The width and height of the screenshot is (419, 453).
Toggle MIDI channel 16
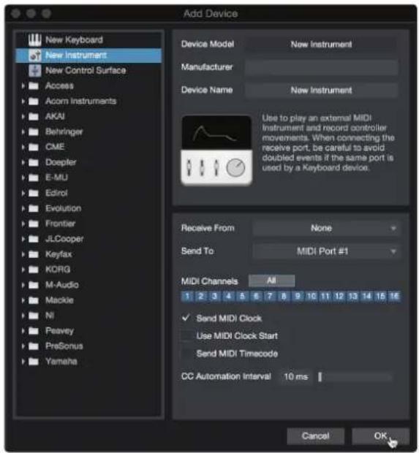[x=394, y=296]
